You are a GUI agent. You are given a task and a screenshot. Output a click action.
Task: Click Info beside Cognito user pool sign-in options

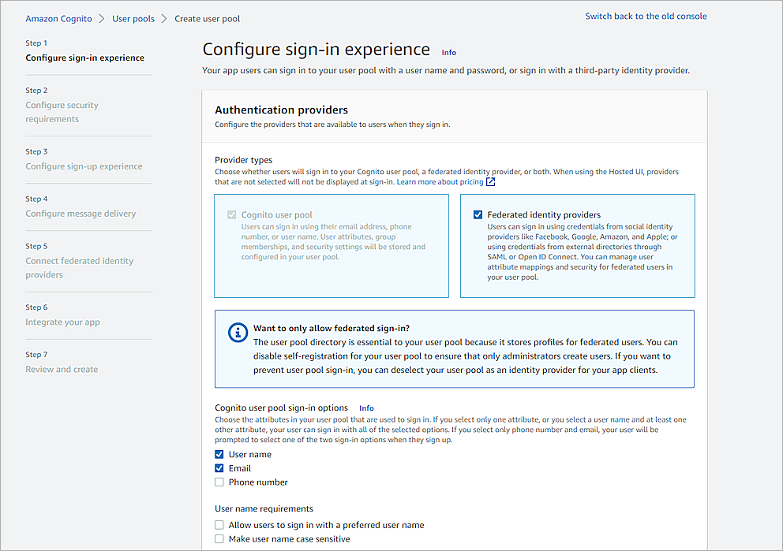(366, 408)
